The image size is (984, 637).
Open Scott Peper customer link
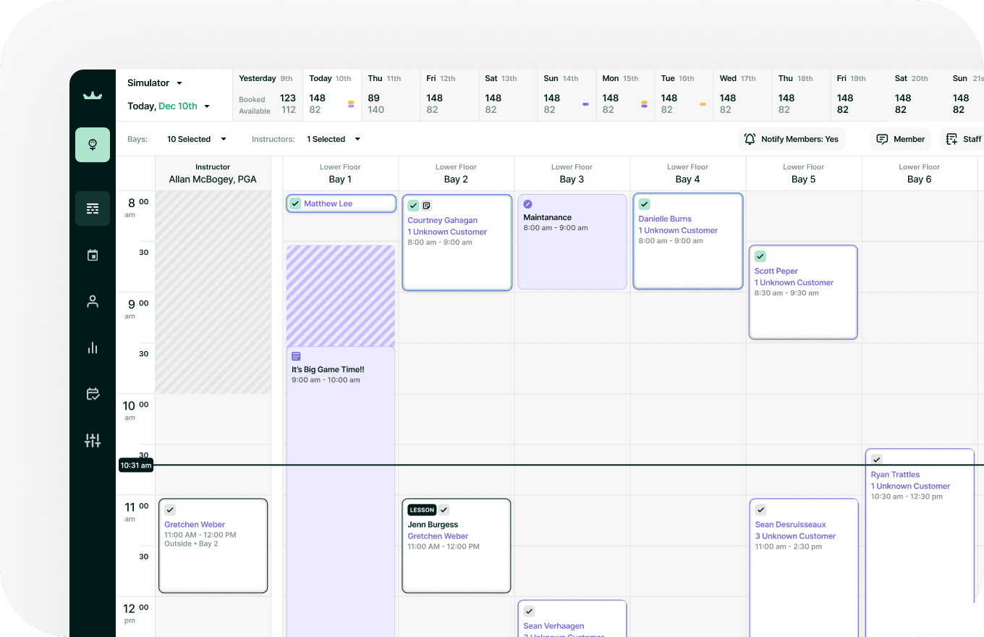point(776,271)
